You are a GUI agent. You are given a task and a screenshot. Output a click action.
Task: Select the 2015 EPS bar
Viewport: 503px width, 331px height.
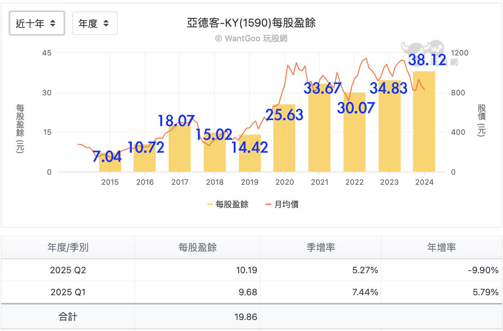click(110, 162)
